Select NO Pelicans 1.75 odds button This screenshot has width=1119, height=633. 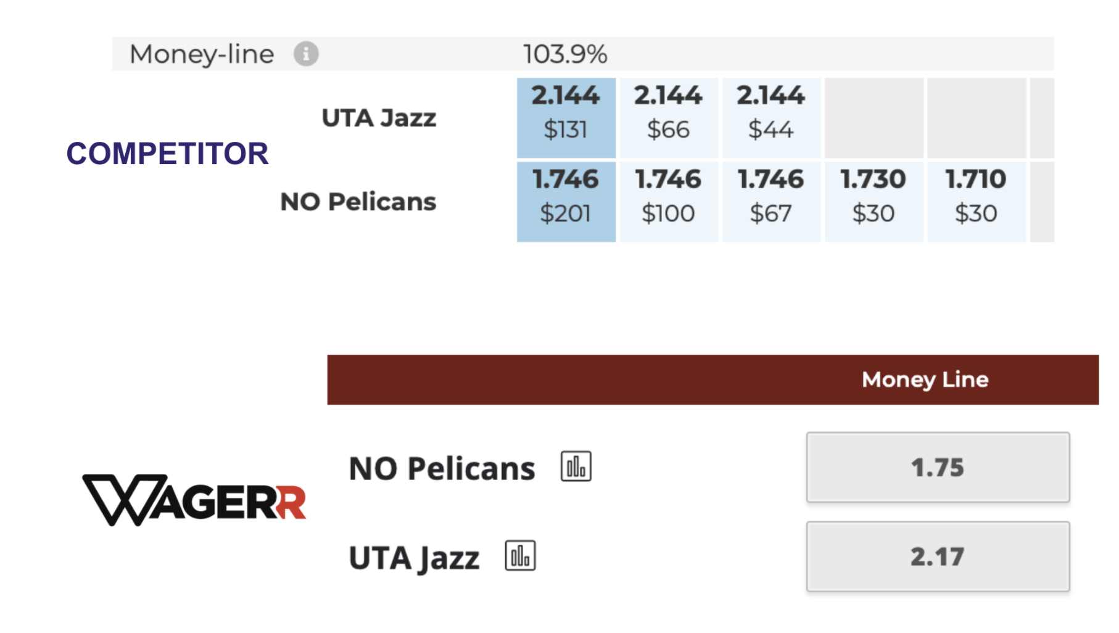point(938,468)
